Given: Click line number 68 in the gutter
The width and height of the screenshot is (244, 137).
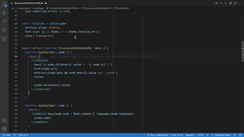Looking at the screenshot, I should 16,106.
